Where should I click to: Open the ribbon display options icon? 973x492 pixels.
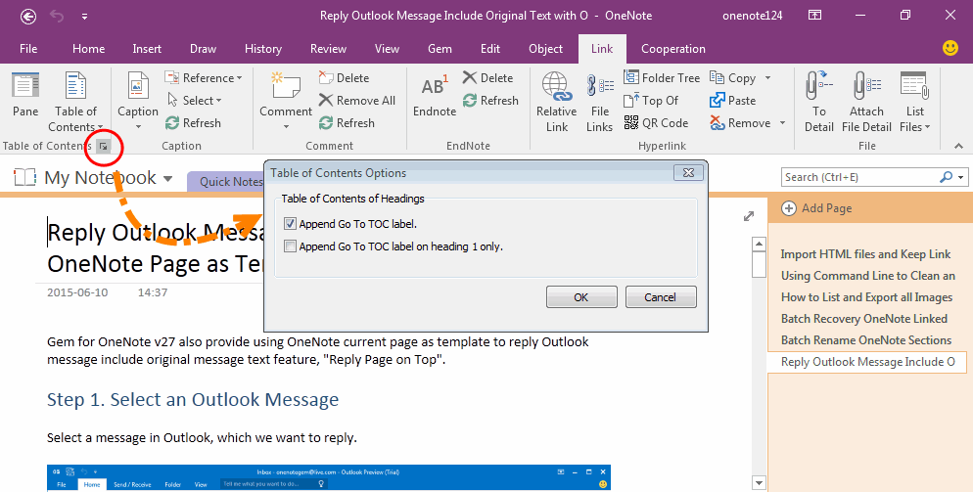click(x=814, y=16)
